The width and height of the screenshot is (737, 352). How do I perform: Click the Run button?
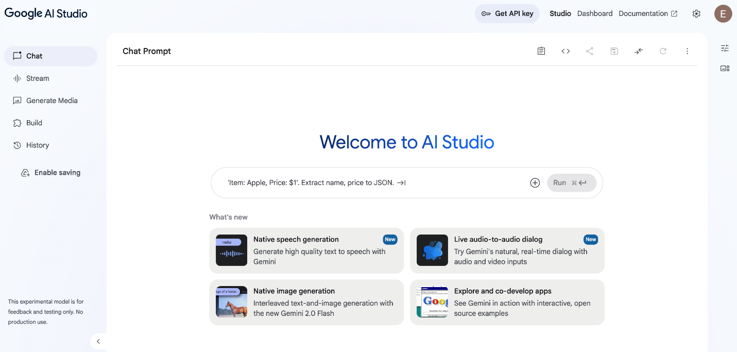572,183
